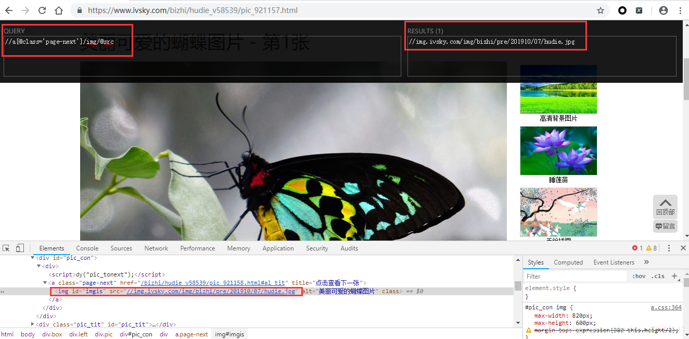
Task: Reload the page with the refresh icon
Action: (42, 10)
